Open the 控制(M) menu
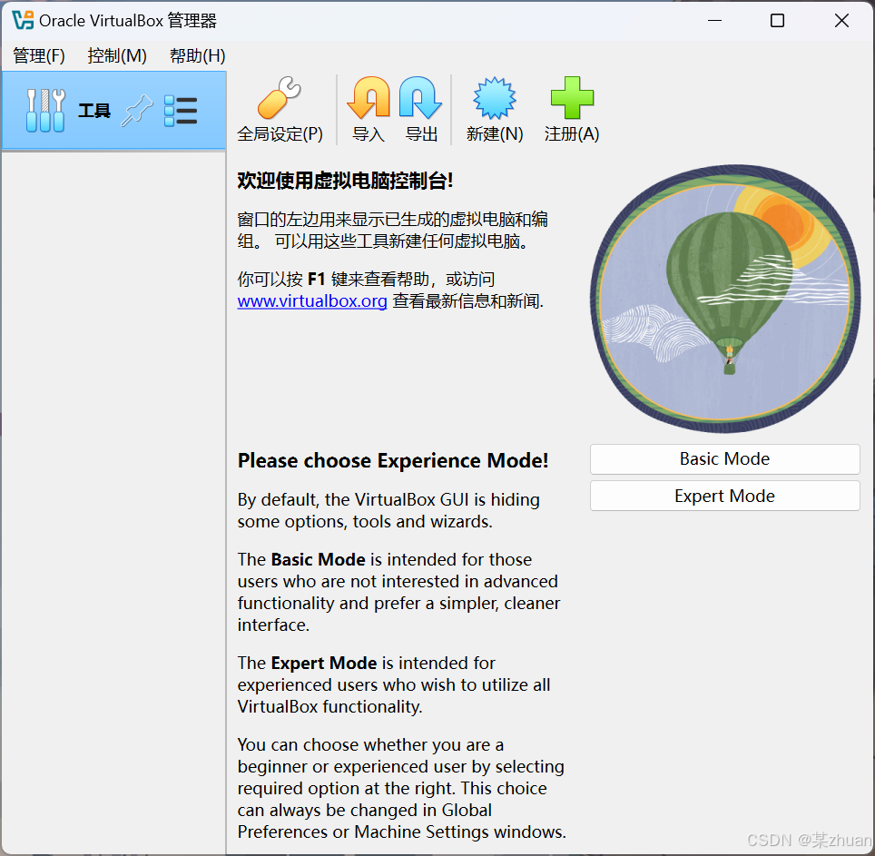Image resolution: width=875 pixels, height=856 pixels. 116,55
